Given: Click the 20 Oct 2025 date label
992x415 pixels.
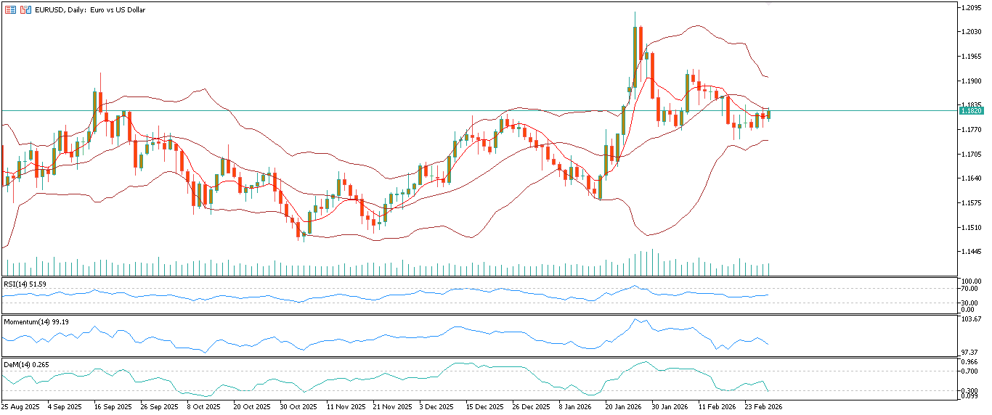Looking at the screenshot, I should (252, 407).
